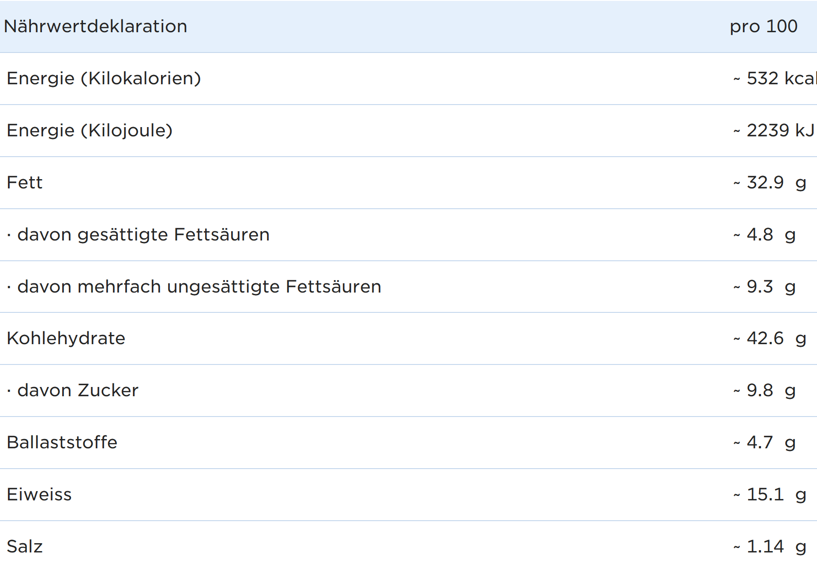Viewport: 817px width, 567px height.
Task: Select the Energie (Kilokalorien) row label
Action: coord(104,79)
